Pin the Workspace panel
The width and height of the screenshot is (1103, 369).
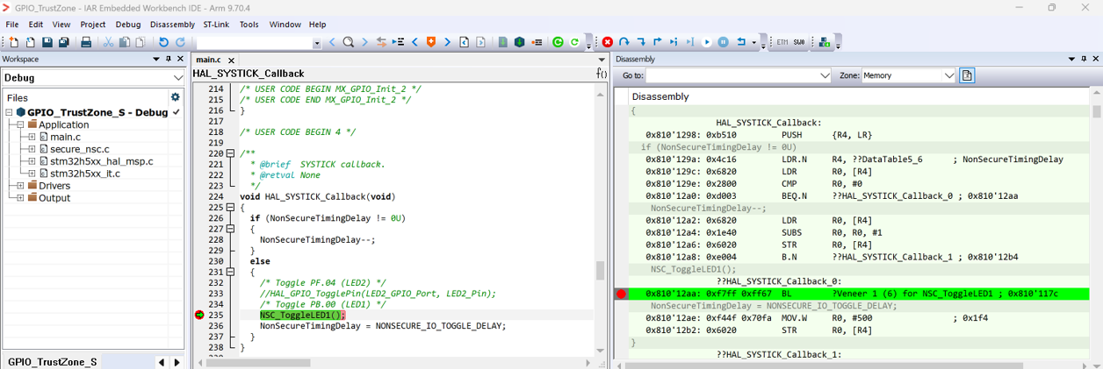169,59
